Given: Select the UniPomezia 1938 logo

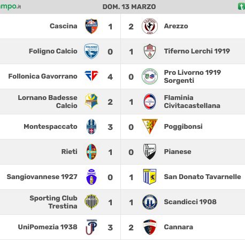Looking at the screenshot, I should tap(91, 227).
